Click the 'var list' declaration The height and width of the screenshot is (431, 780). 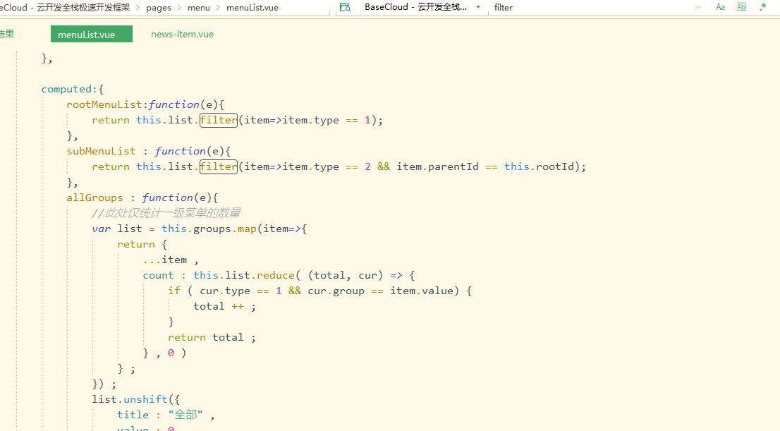(x=117, y=229)
